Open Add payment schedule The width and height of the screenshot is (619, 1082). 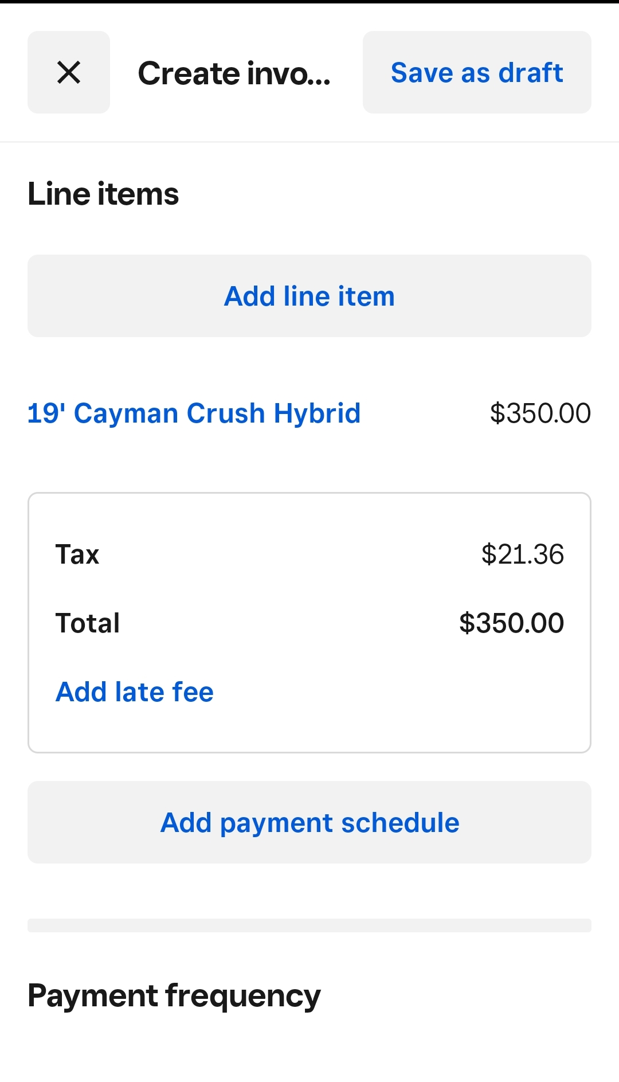309,822
